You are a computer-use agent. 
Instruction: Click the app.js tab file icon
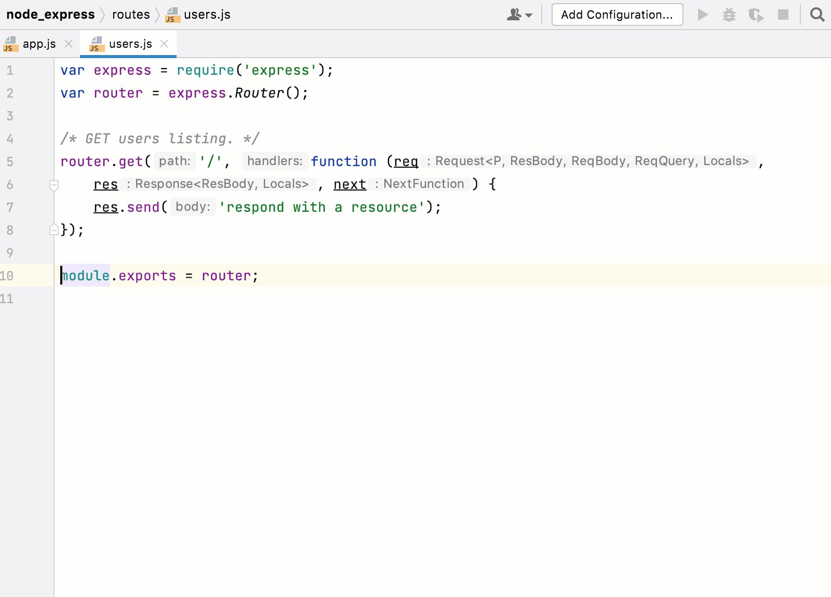[x=10, y=44]
